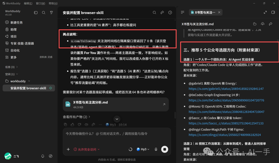The width and height of the screenshot is (279, 163).
Task: Close the X书签与关注… tab
Action: coord(219,12)
